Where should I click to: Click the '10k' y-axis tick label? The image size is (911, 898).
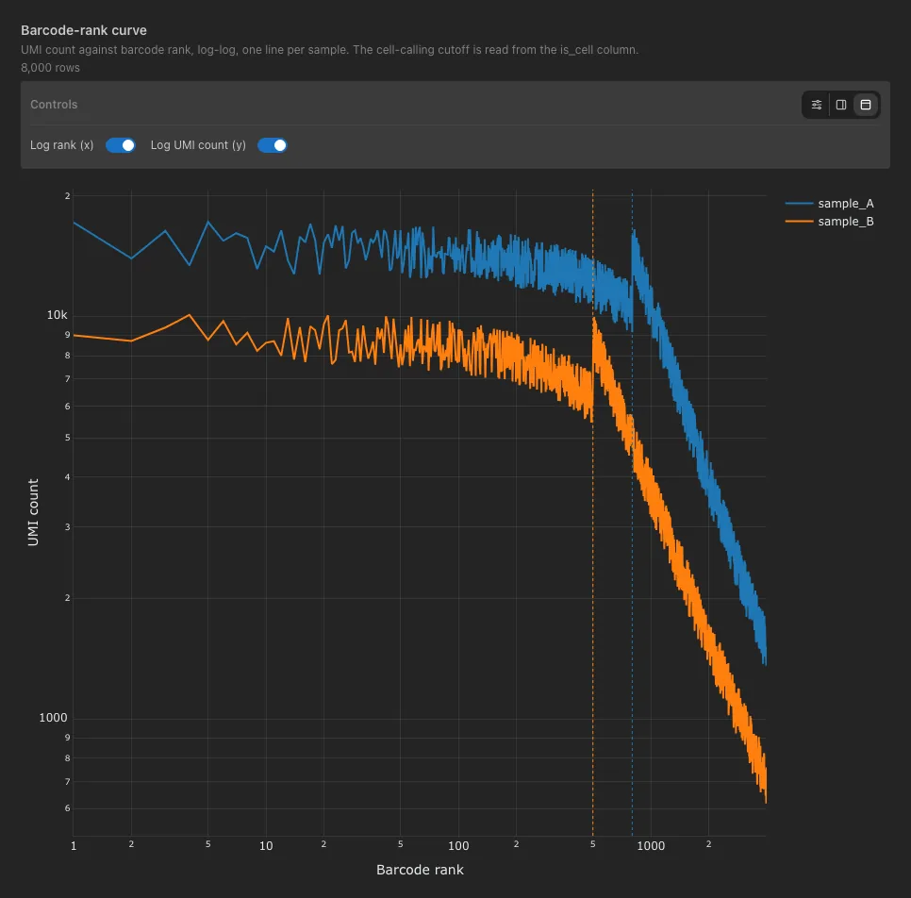(57, 315)
